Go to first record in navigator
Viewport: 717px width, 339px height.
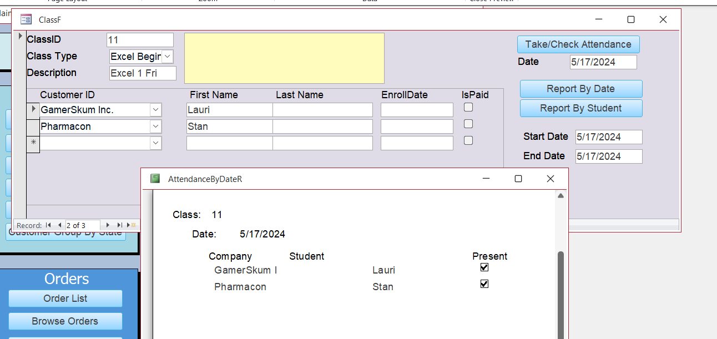click(x=49, y=225)
